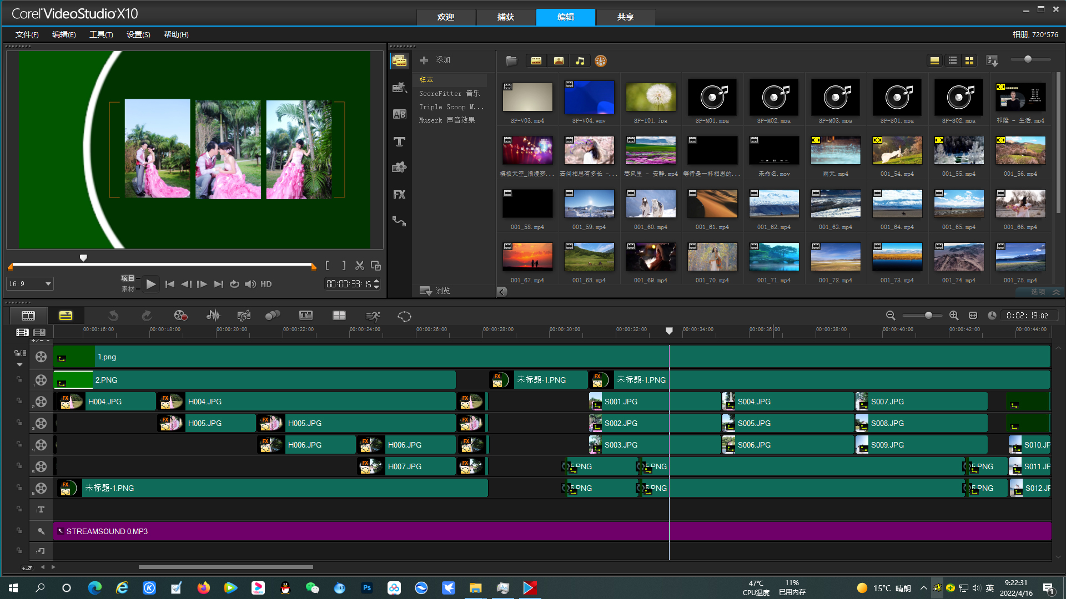The height and width of the screenshot is (599, 1066).
Task: Select Project playback mode (项目)
Action: point(128,278)
